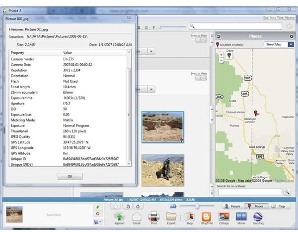Select the excavator photo thumbnail

pyautogui.click(x=162, y=170)
